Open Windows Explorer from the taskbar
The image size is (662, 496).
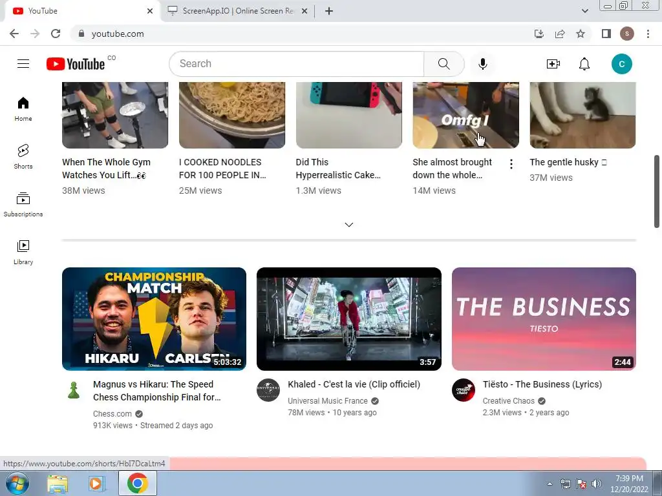58,483
